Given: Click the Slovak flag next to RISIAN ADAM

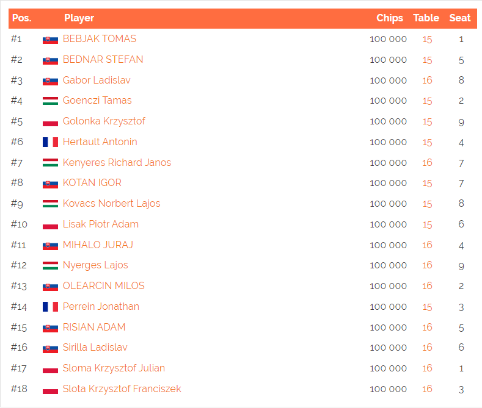Looking at the screenshot, I should click(x=51, y=328).
